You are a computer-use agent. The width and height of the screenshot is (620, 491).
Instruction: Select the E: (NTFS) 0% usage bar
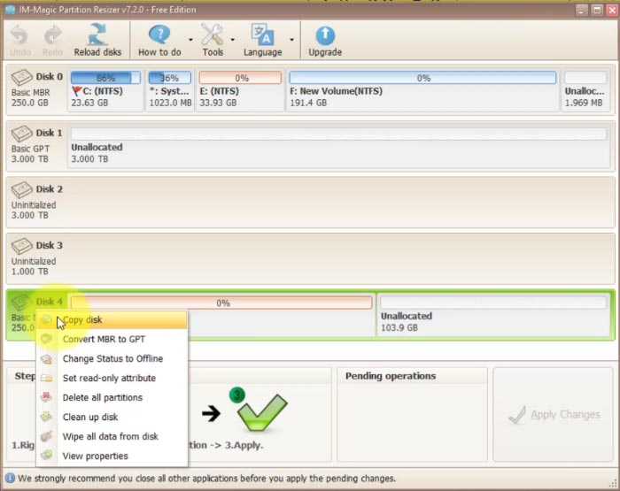click(x=240, y=78)
